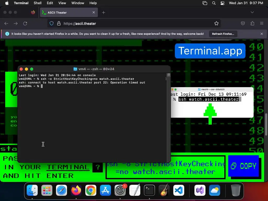Click the terminal scrollback marker icon

[169, 75]
